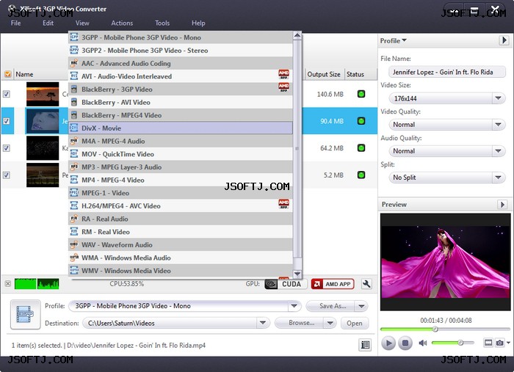The width and height of the screenshot is (514, 372).
Task: Click the Open destination button
Action: tap(355, 324)
